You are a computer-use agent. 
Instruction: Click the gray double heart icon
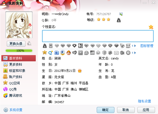[75, 53]
